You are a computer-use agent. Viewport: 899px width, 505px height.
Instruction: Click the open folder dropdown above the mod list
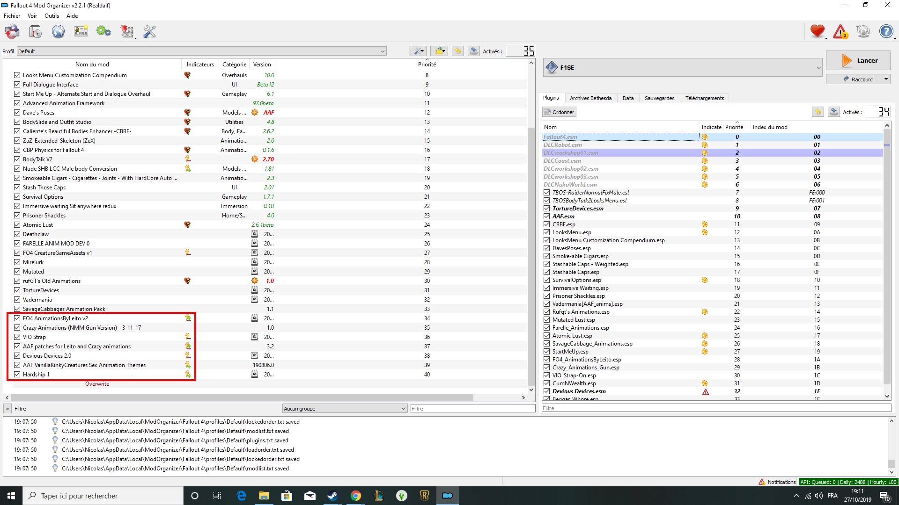tap(439, 51)
